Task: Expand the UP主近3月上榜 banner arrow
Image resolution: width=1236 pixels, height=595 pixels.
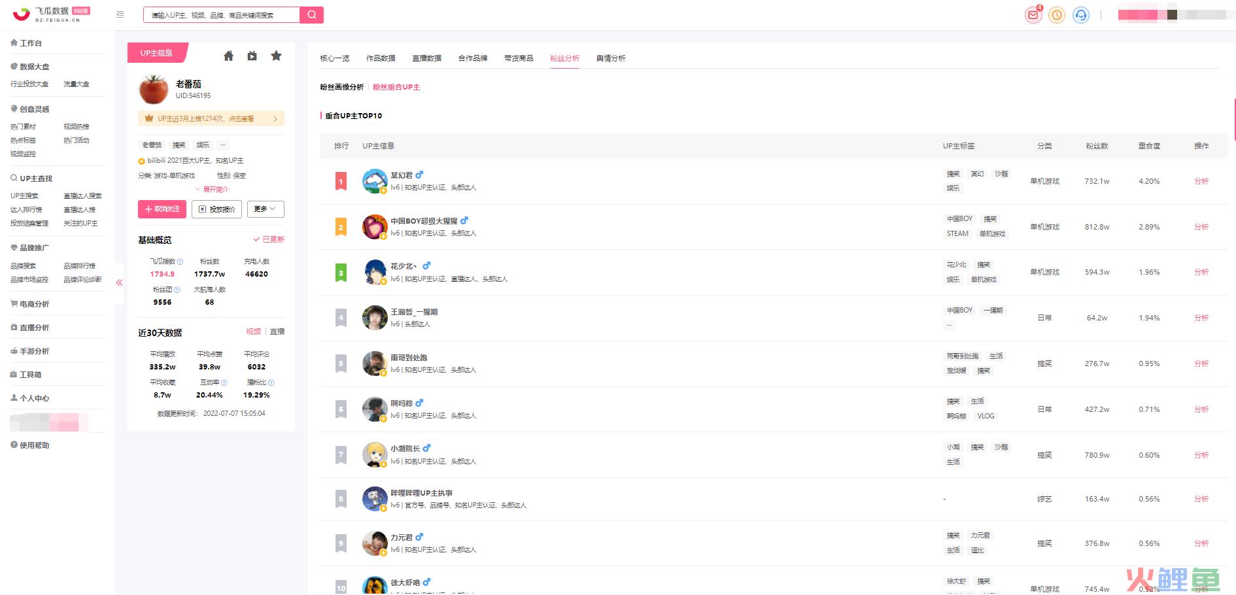Action: (275, 119)
